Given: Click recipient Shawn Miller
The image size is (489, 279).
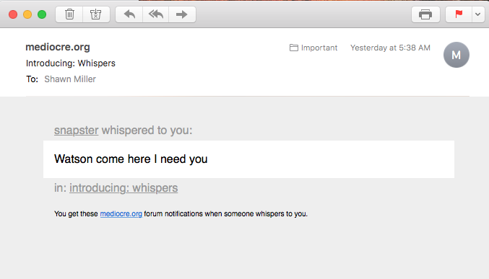Looking at the screenshot, I should [x=70, y=79].
